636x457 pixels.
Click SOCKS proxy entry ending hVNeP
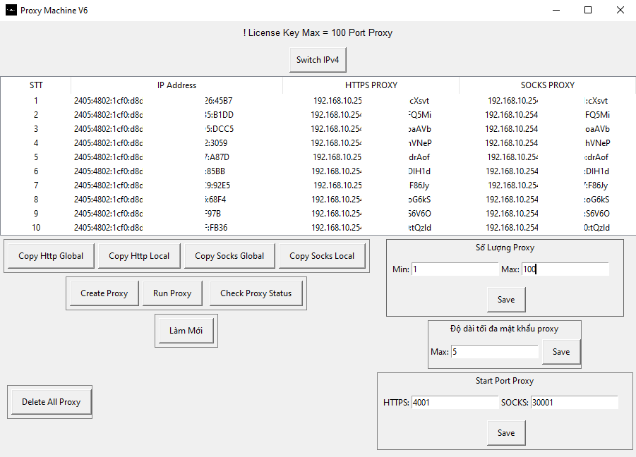[548, 143]
